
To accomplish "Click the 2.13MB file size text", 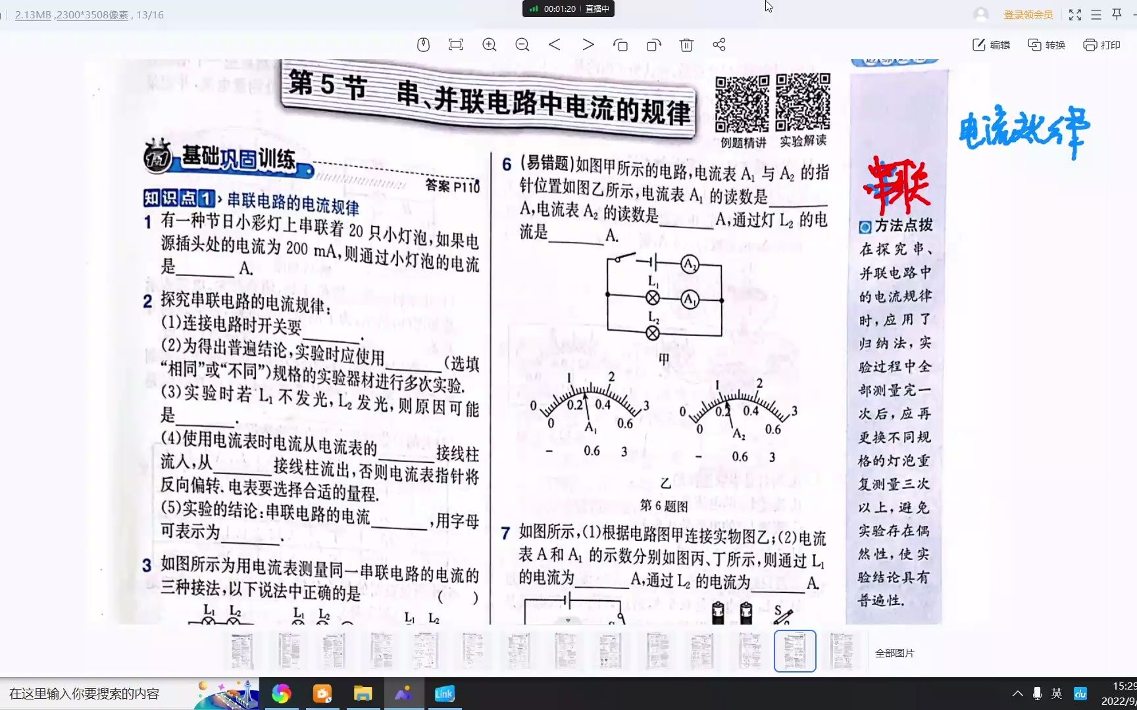I will (33, 14).
